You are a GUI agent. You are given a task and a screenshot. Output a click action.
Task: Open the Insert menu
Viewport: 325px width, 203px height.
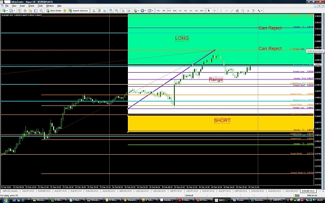[22, 6]
